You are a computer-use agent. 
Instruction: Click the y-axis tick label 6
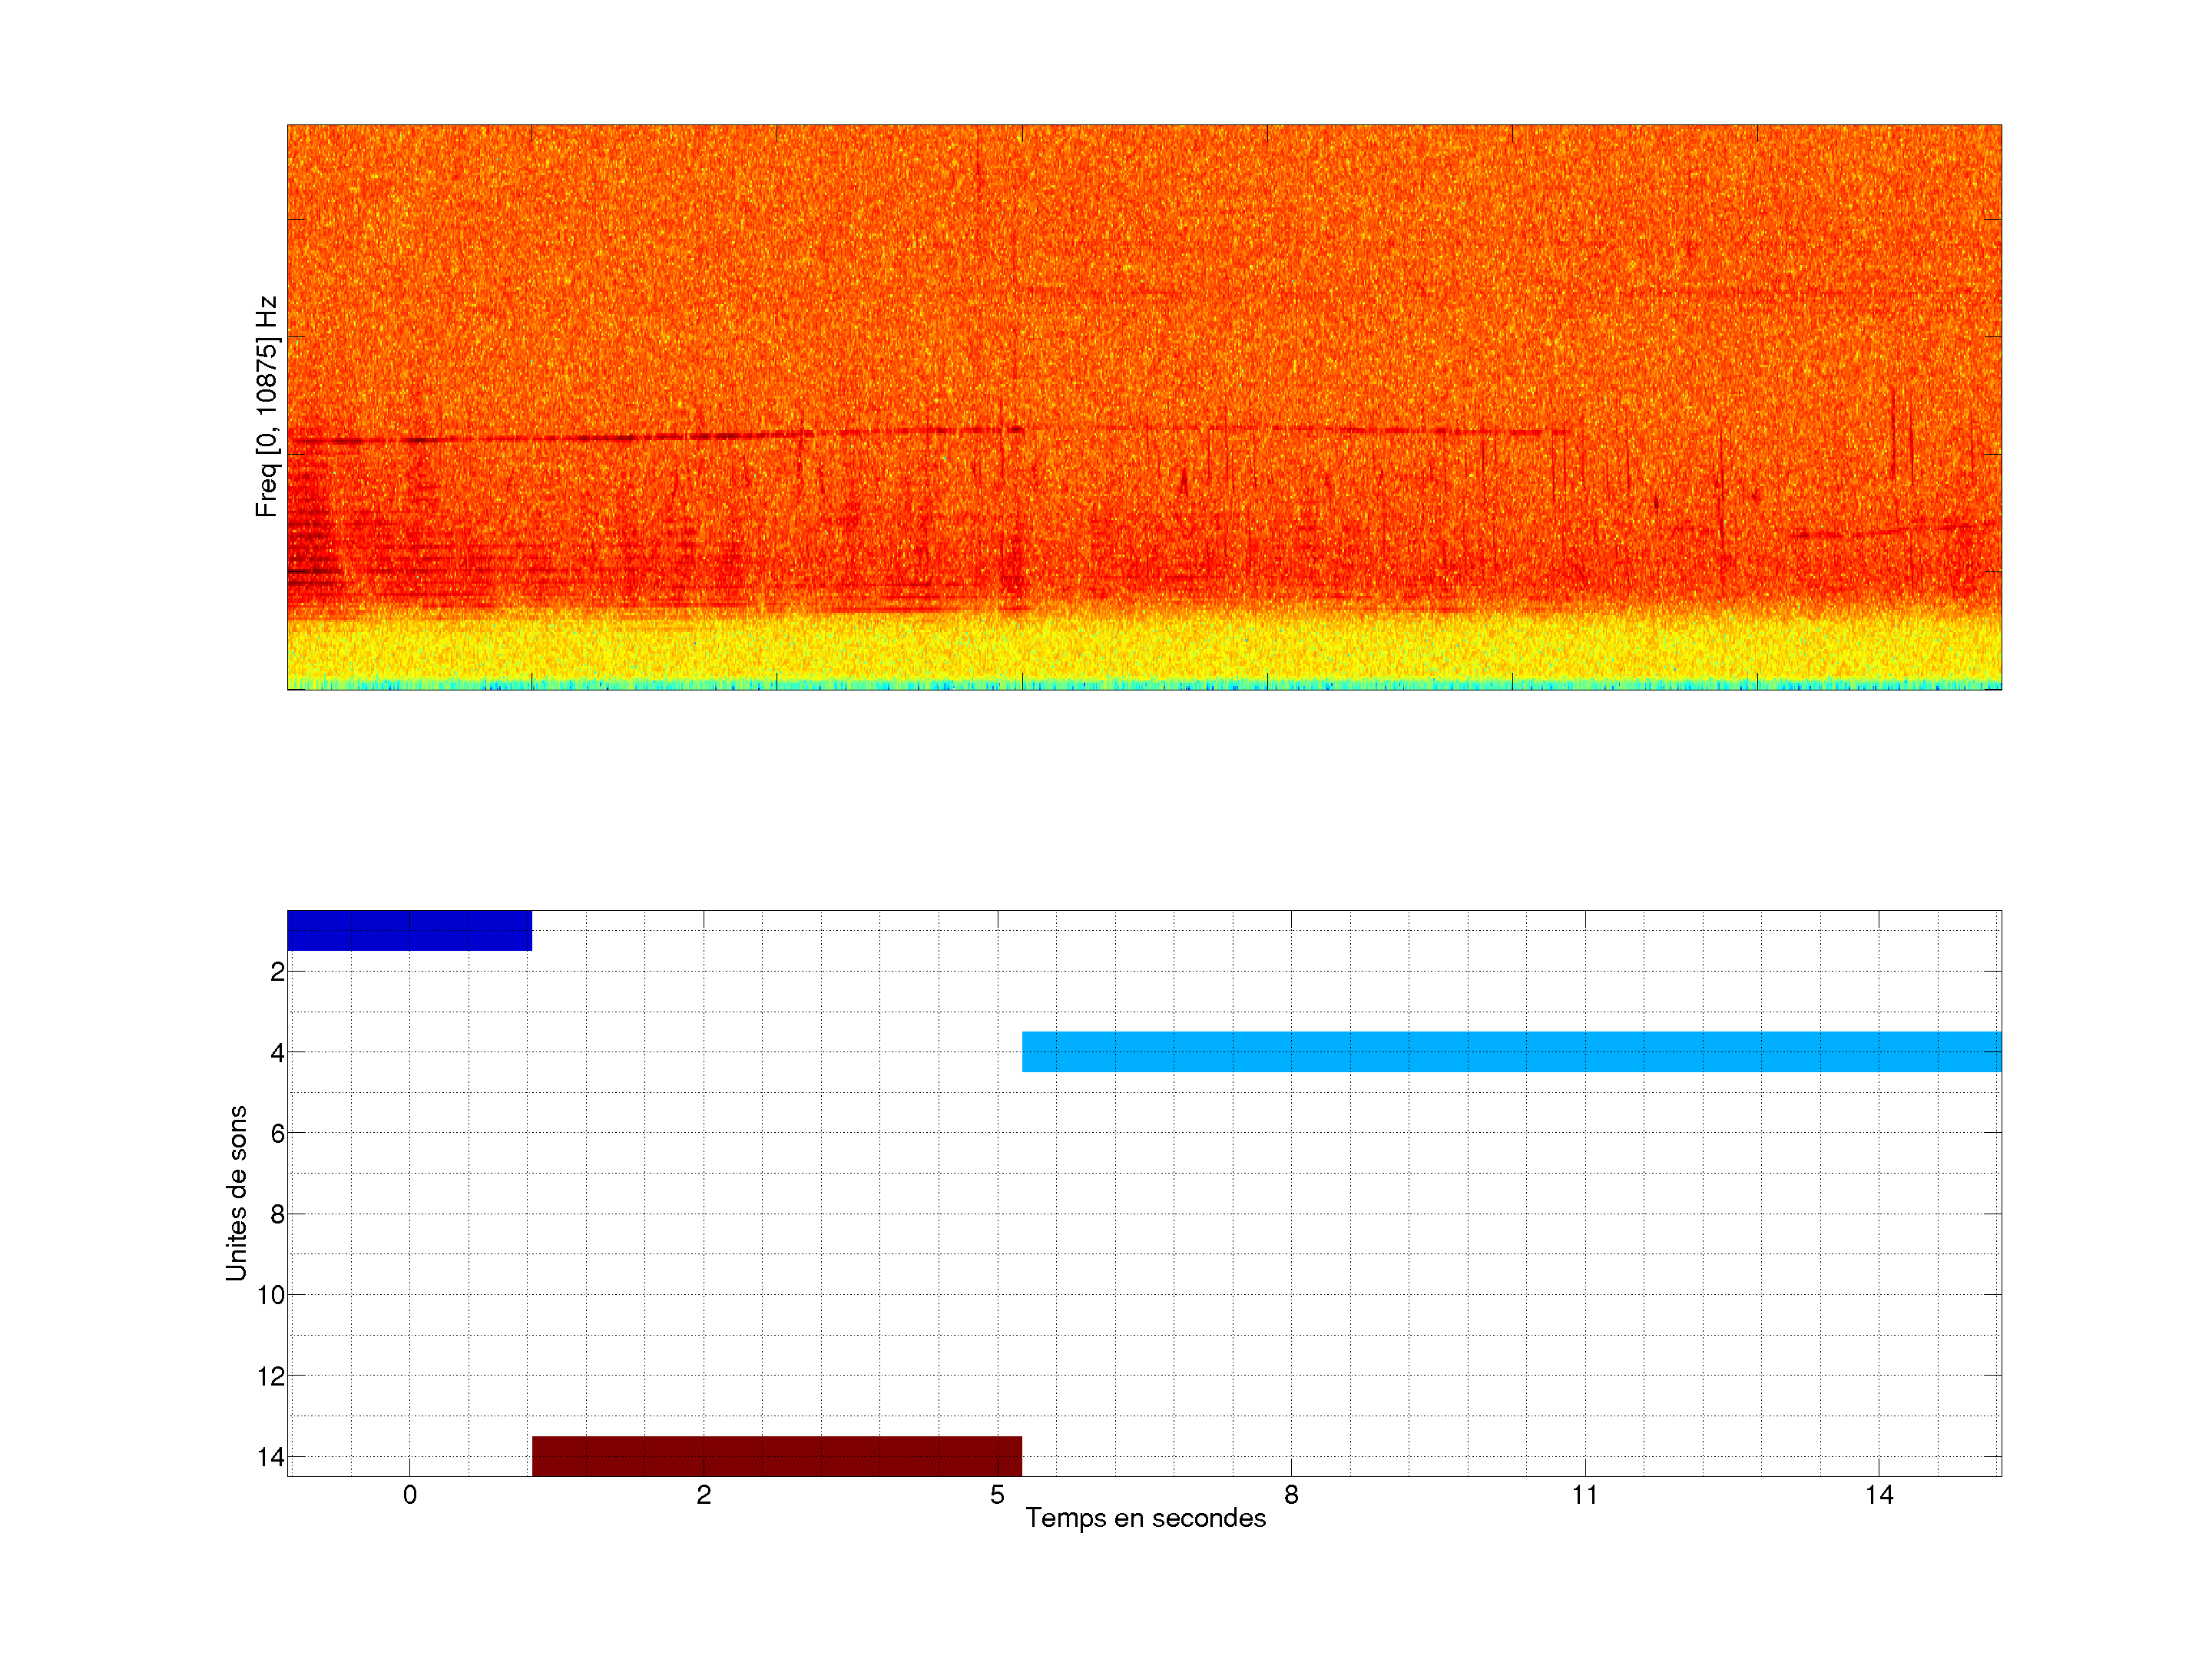pos(277,1133)
